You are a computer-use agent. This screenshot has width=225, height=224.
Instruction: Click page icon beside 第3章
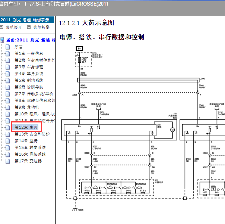click(x=8, y=67)
